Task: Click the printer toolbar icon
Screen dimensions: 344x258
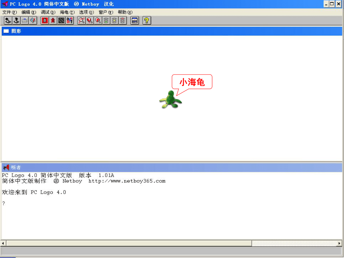Action: point(24,21)
